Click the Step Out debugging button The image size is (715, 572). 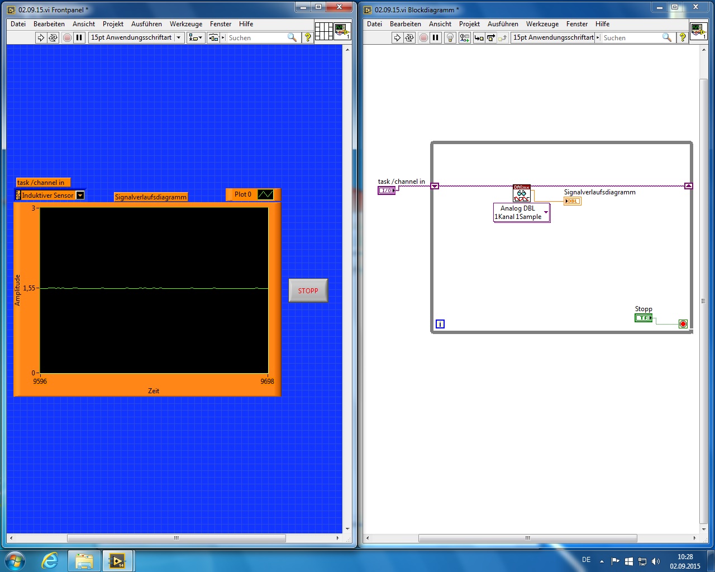point(503,37)
